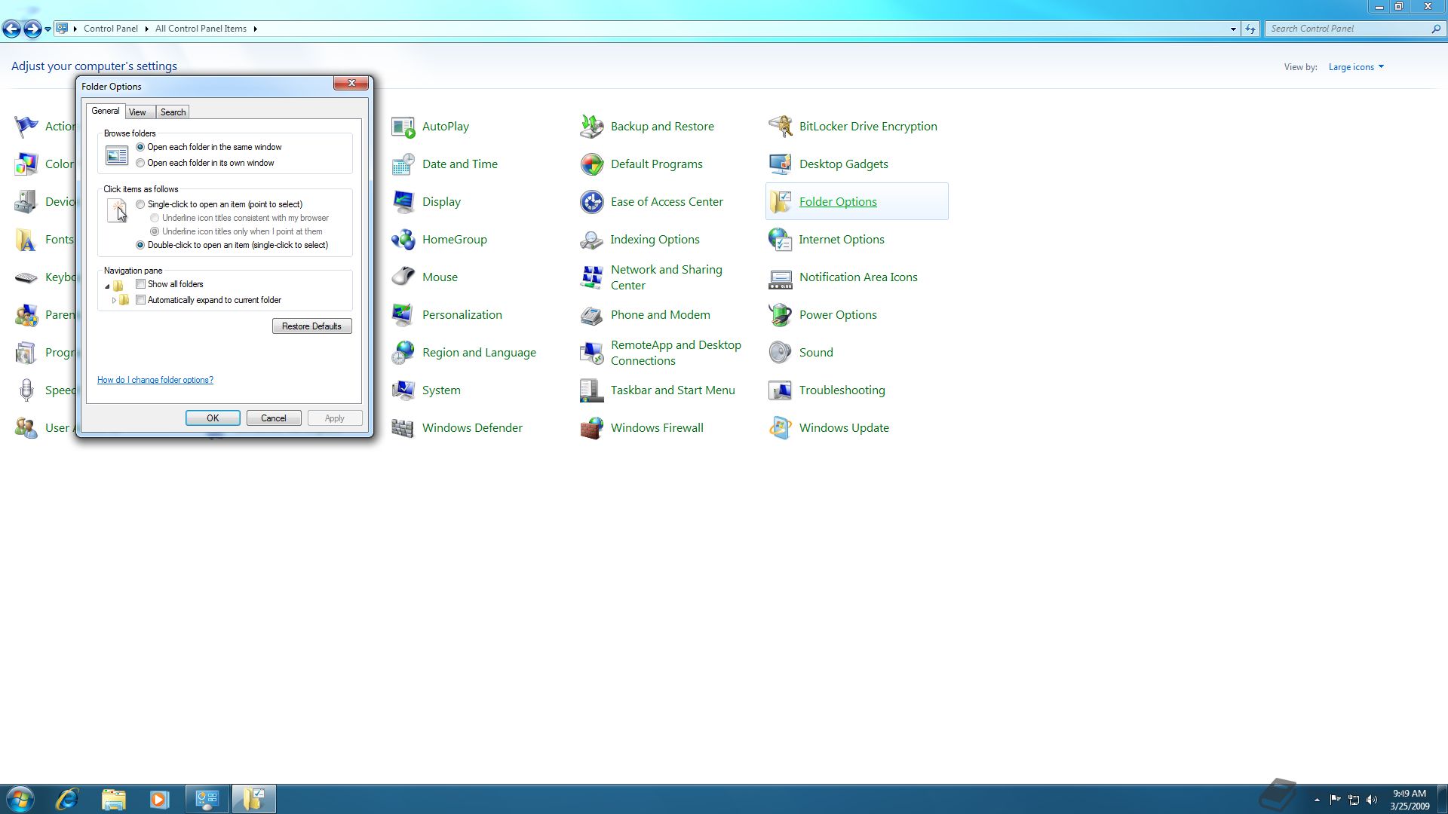Open the Sound settings icon
Image resolution: width=1448 pixels, height=814 pixels.
(781, 353)
